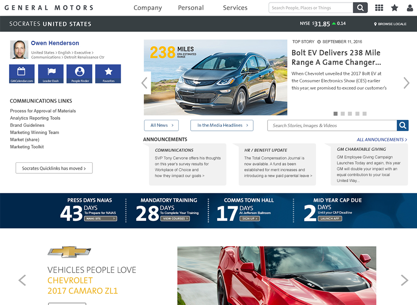Open the user profile icon in header
417x305 pixels.
[410, 8]
